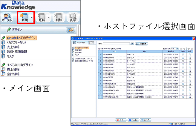Go to last page with pager icon
The height and width of the screenshot is (126, 196).
(x=192, y=49)
